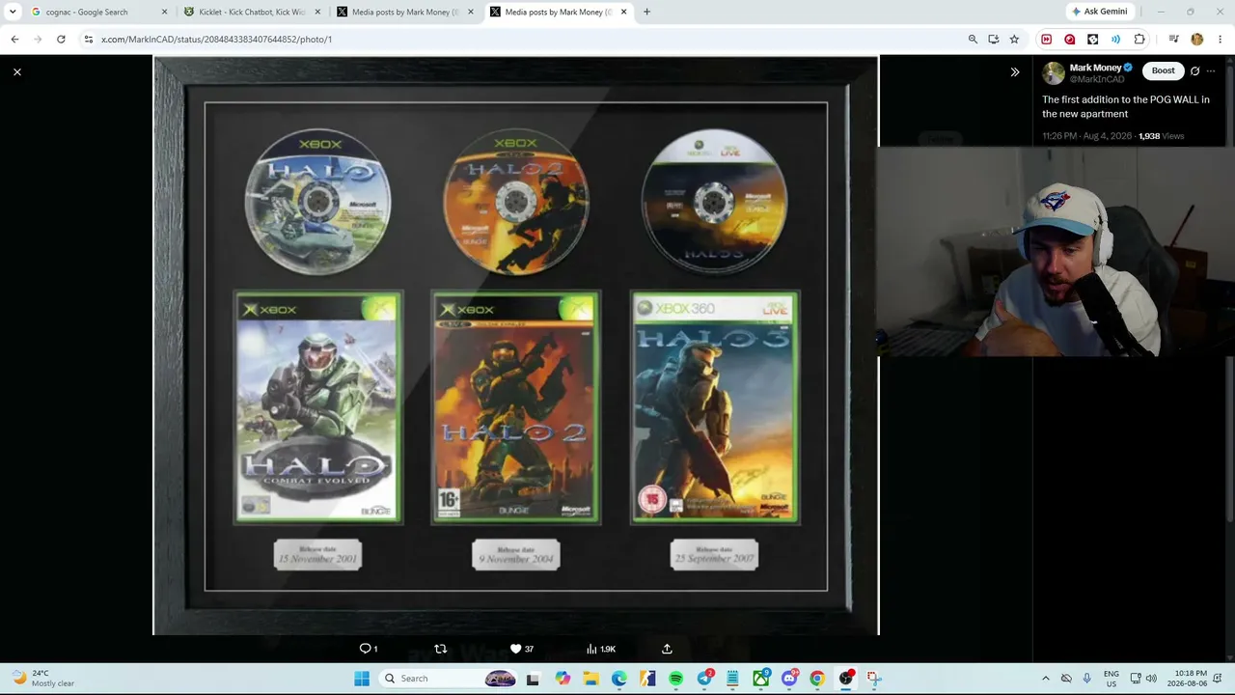Switch to the first Media posts by Mark Money tab

click(405, 12)
